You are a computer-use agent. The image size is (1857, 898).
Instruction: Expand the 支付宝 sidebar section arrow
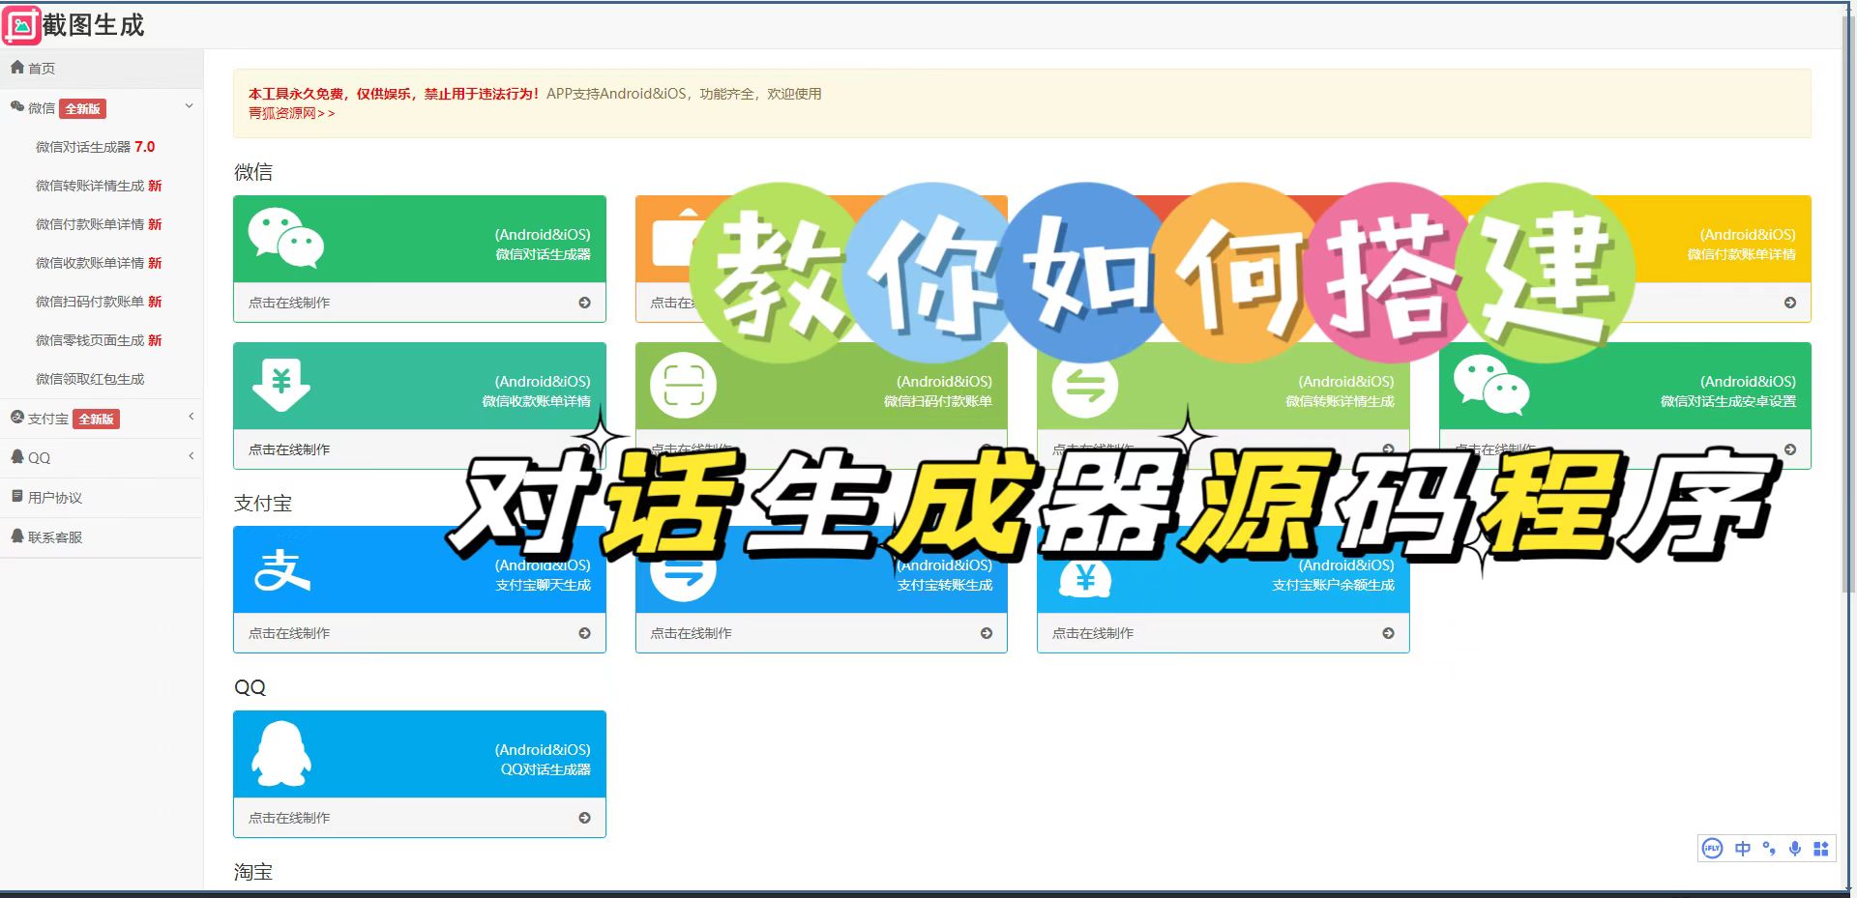[191, 417]
